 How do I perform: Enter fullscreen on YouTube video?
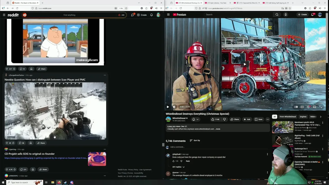(321, 107)
